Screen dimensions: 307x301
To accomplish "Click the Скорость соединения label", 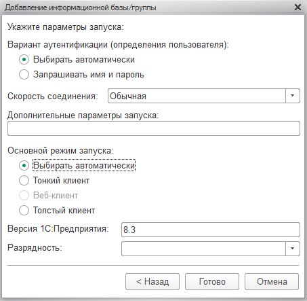I will click(53, 96).
